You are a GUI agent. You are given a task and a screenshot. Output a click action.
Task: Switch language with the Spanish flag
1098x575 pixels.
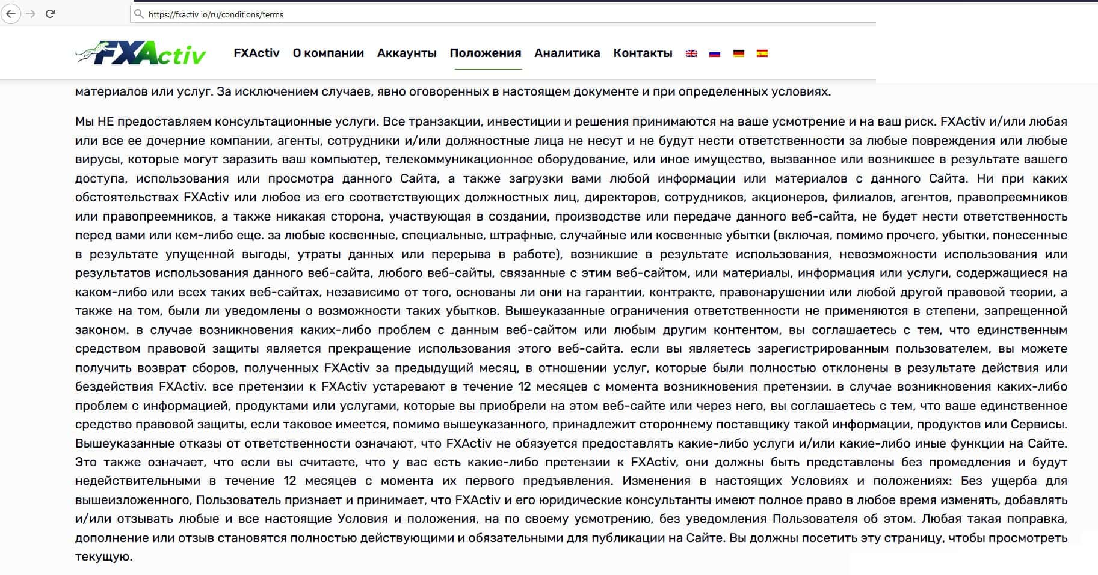click(762, 53)
